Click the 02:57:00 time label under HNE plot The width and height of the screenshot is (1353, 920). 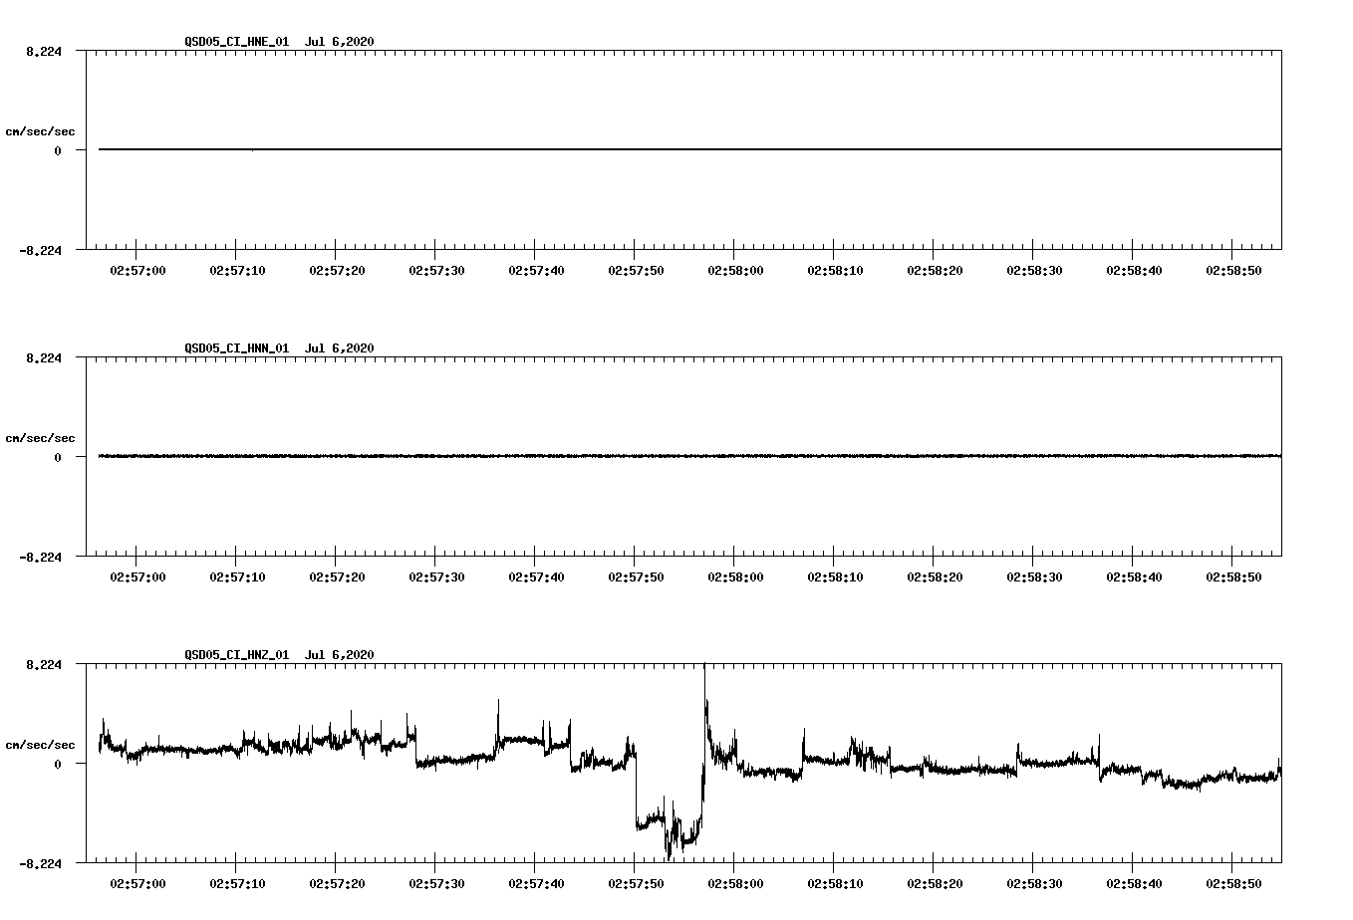coord(137,270)
